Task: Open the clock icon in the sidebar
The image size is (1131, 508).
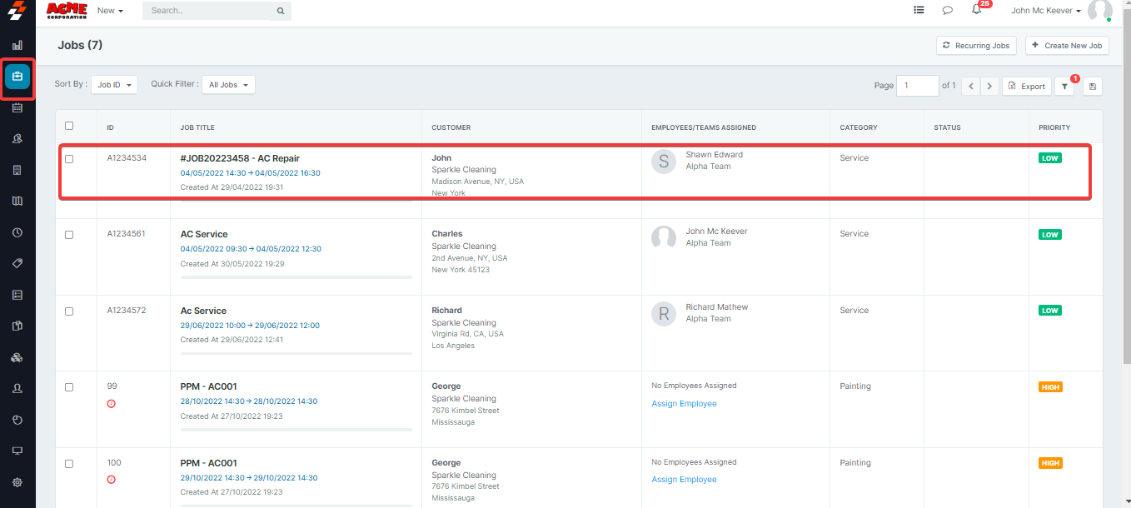Action: tap(17, 232)
